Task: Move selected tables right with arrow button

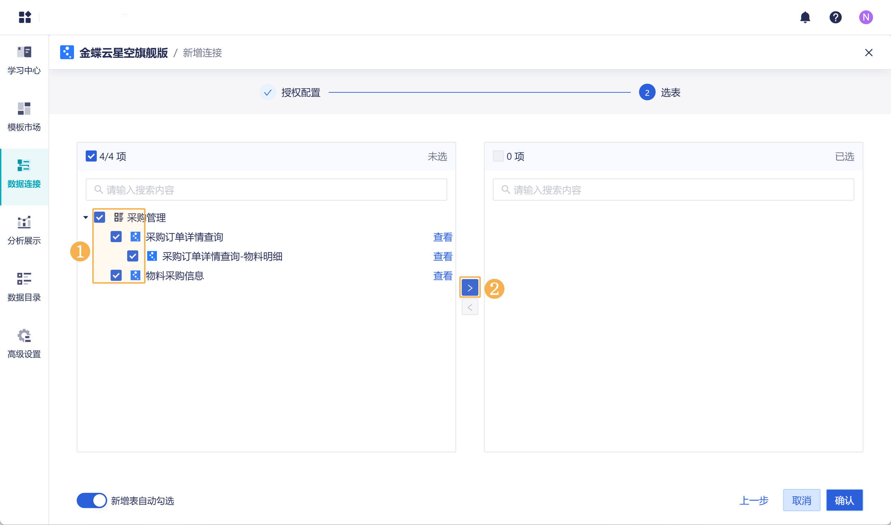Action: (x=470, y=288)
